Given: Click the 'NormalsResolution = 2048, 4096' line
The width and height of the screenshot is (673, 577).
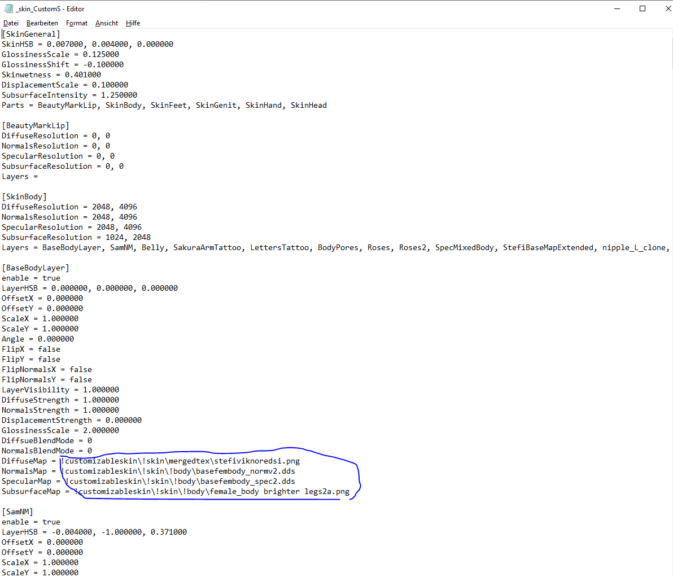Looking at the screenshot, I should click(x=69, y=217).
